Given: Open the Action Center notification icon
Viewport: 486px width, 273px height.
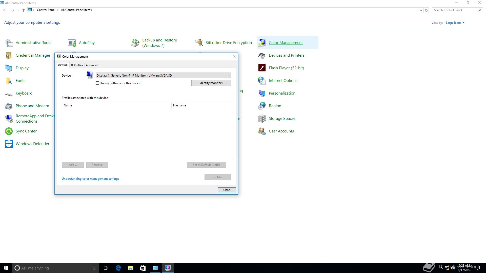Looking at the screenshot, I should [478, 268].
